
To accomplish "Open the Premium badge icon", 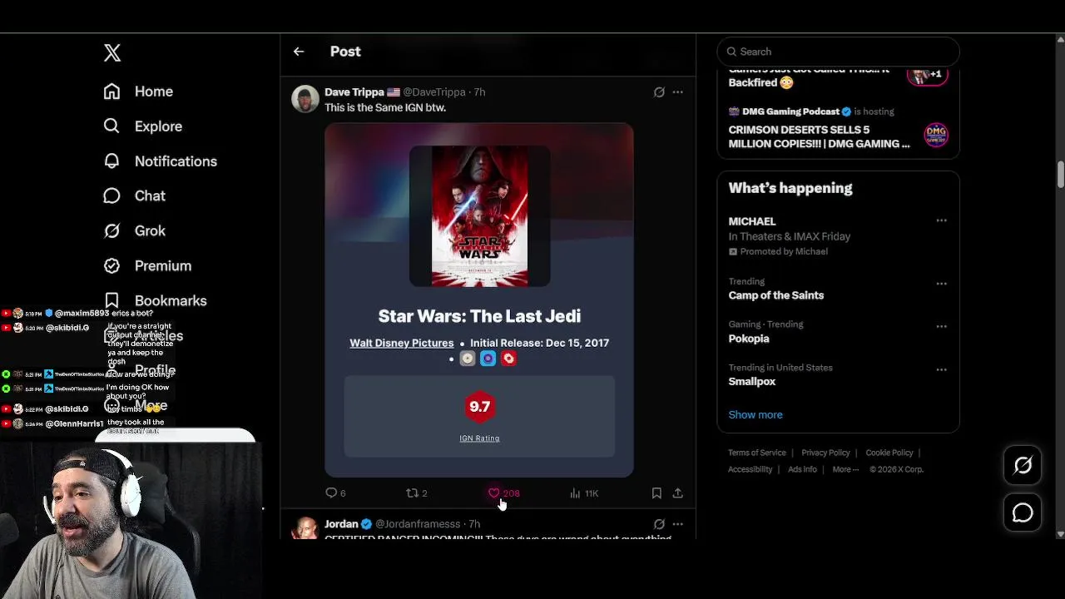I will click(x=111, y=265).
